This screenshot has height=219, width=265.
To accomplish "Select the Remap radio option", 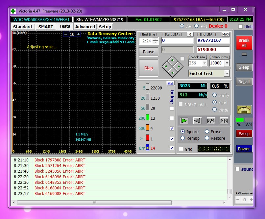I will click(x=183, y=138).
